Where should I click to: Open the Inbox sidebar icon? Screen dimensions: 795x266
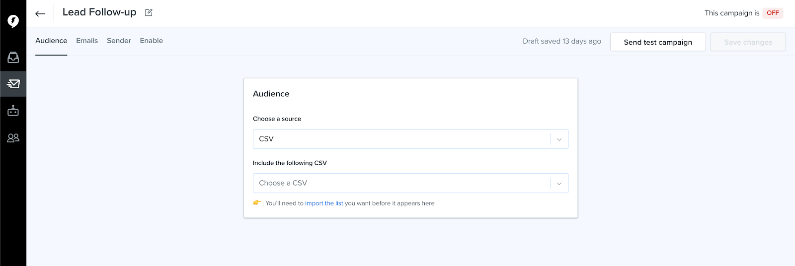click(13, 58)
